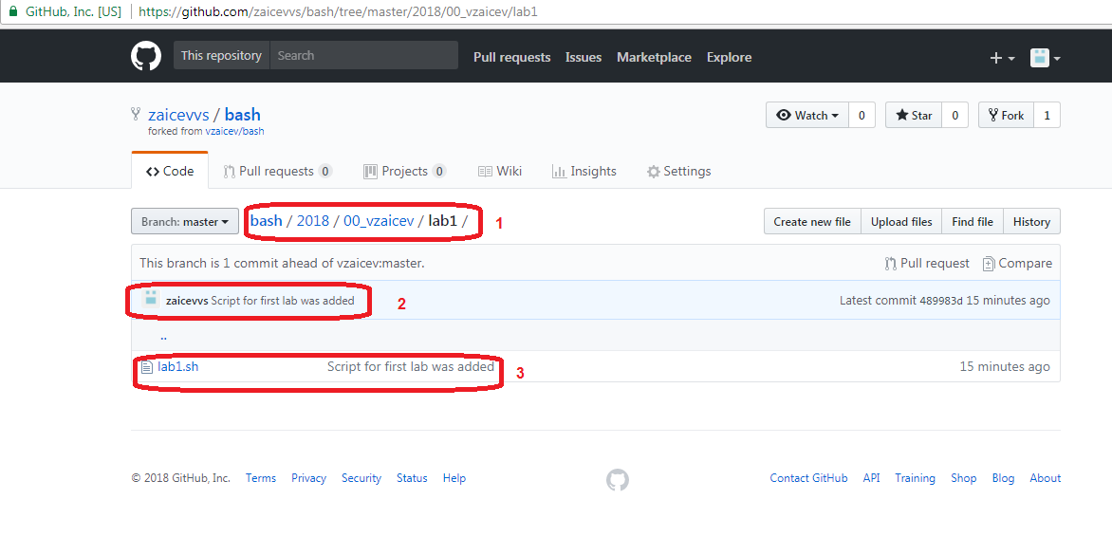Click the secure padlock icon in address bar

12,12
